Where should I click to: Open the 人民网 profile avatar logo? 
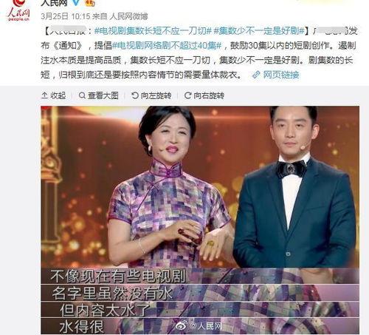coord(18,10)
